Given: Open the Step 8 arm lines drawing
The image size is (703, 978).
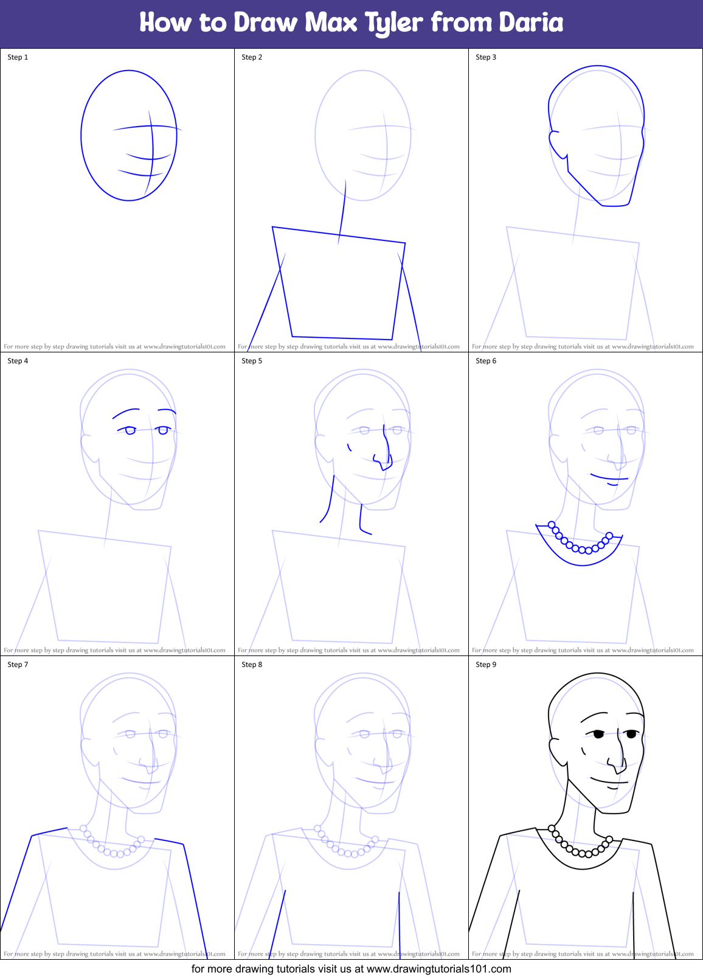Looking at the screenshot, I should 336,925.
